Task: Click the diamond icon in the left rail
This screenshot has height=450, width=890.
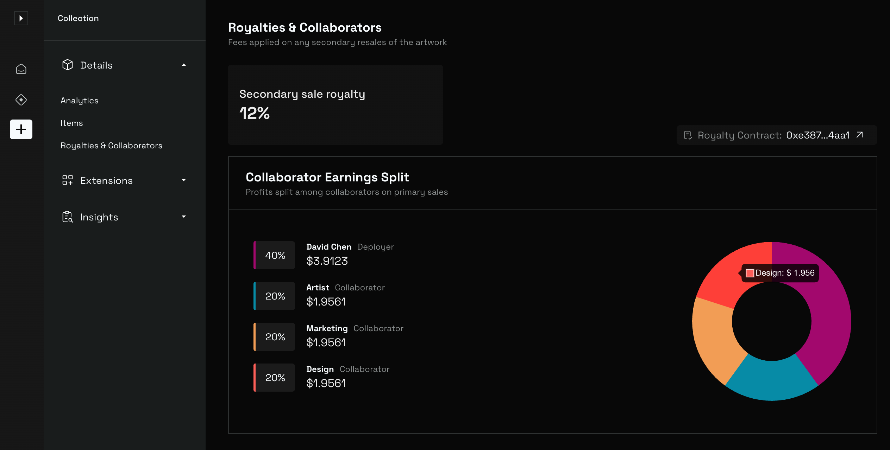Action: tap(21, 100)
